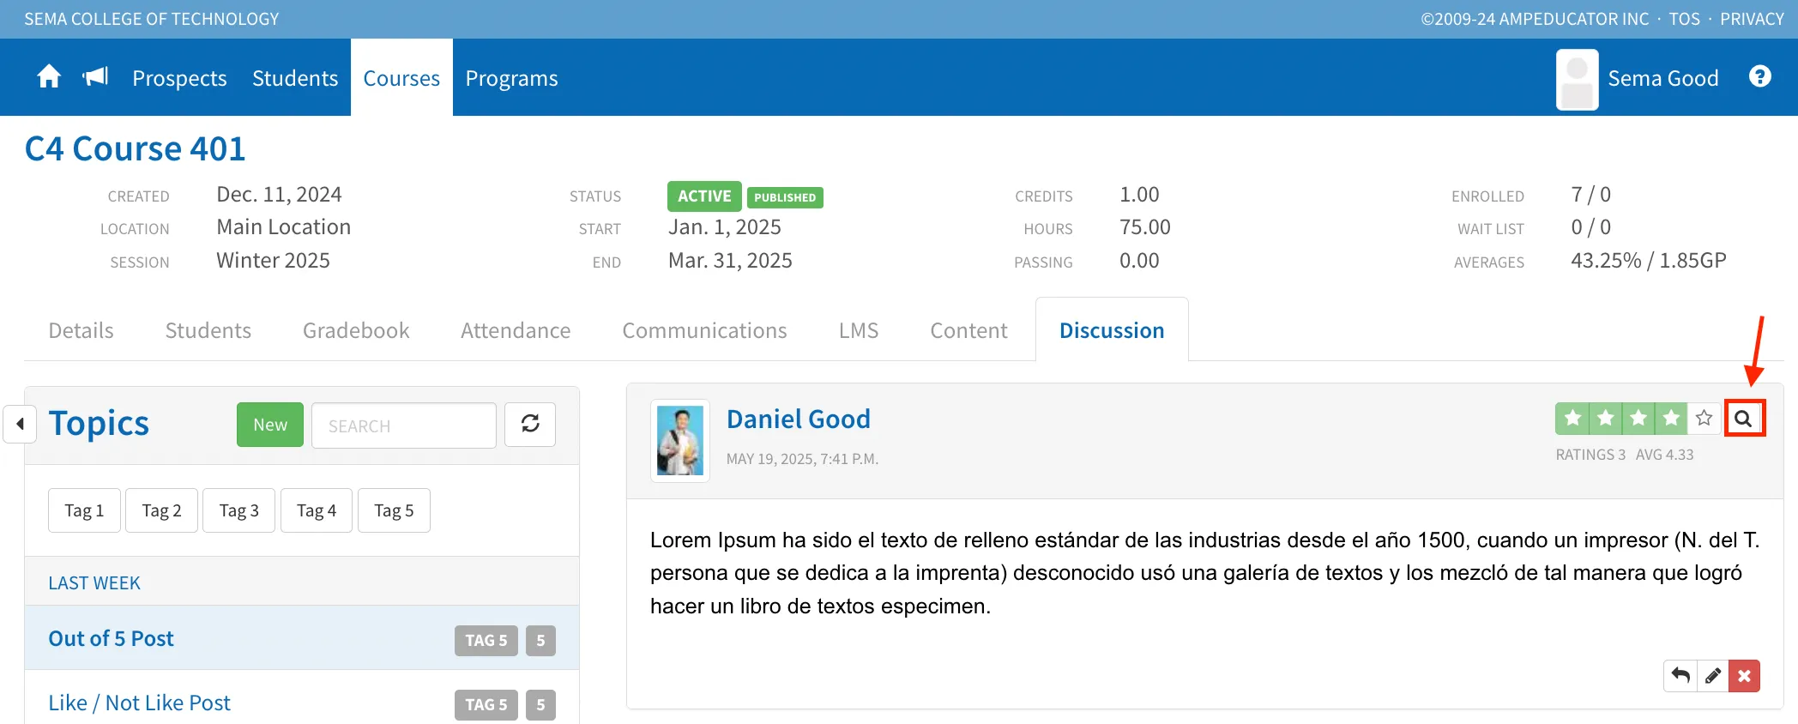Rate the post two stars

pyautogui.click(x=1605, y=419)
